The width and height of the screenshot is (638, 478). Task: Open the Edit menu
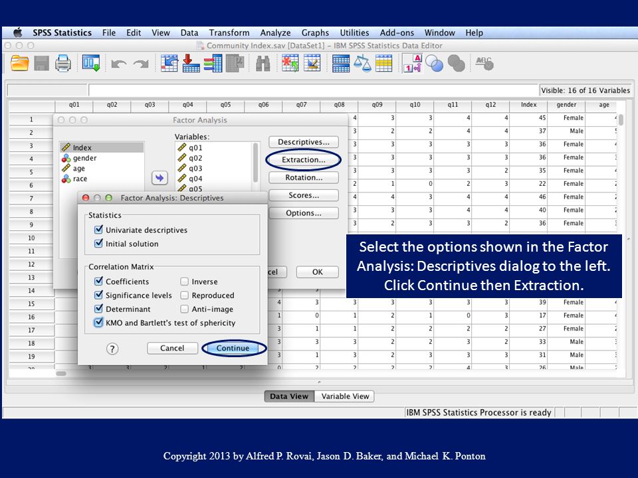134,33
